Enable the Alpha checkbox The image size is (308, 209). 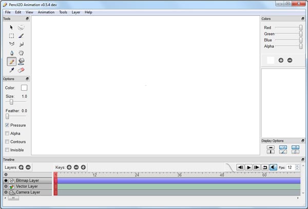7,134
